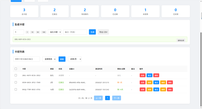Click 复制全部 to copy generated keys
The height and width of the screenshot is (109, 202).
coord(181,40)
